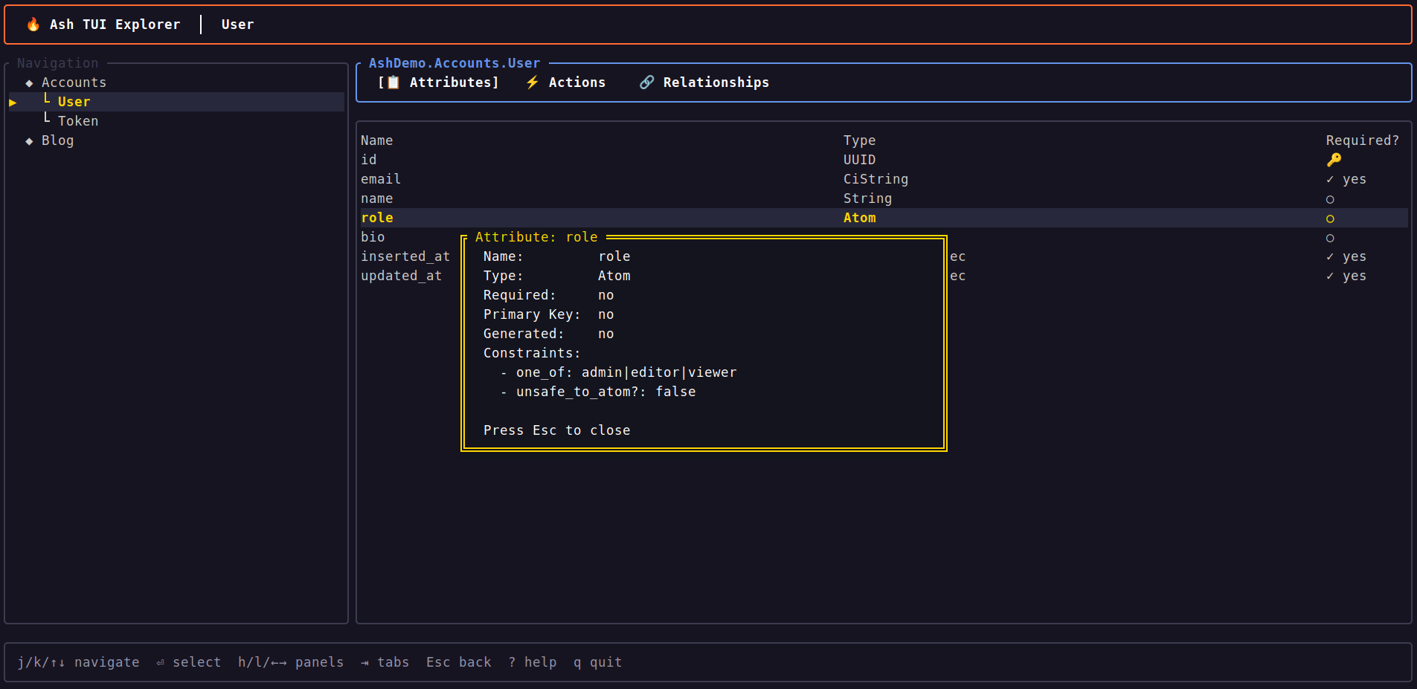This screenshot has width=1417, height=689.
Task: Click the checkmark in the email row
Action: coord(1330,179)
